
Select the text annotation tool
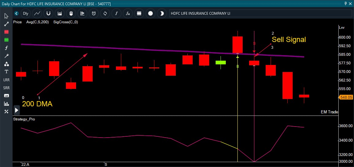tap(6, 72)
